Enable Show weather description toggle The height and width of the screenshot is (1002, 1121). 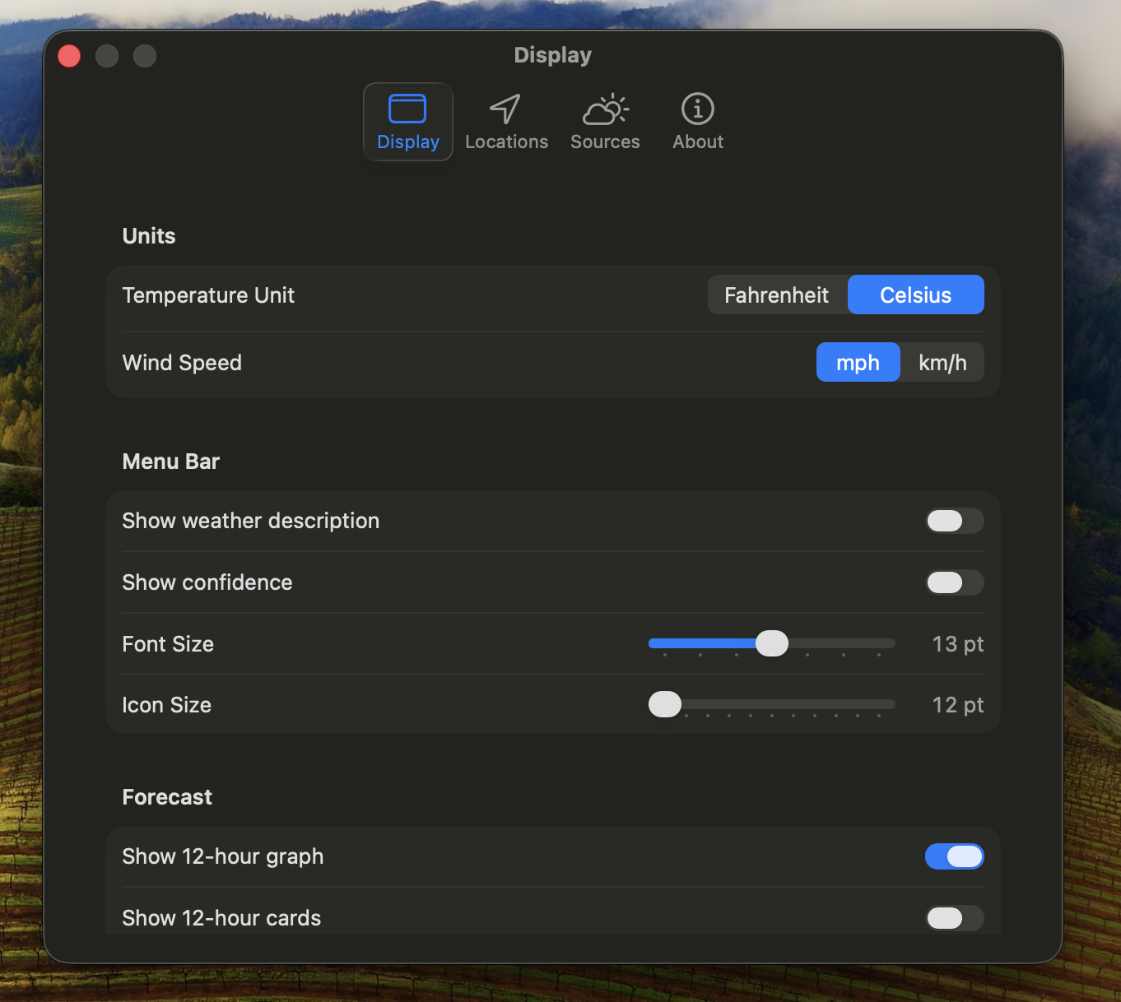(x=955, y=521)
